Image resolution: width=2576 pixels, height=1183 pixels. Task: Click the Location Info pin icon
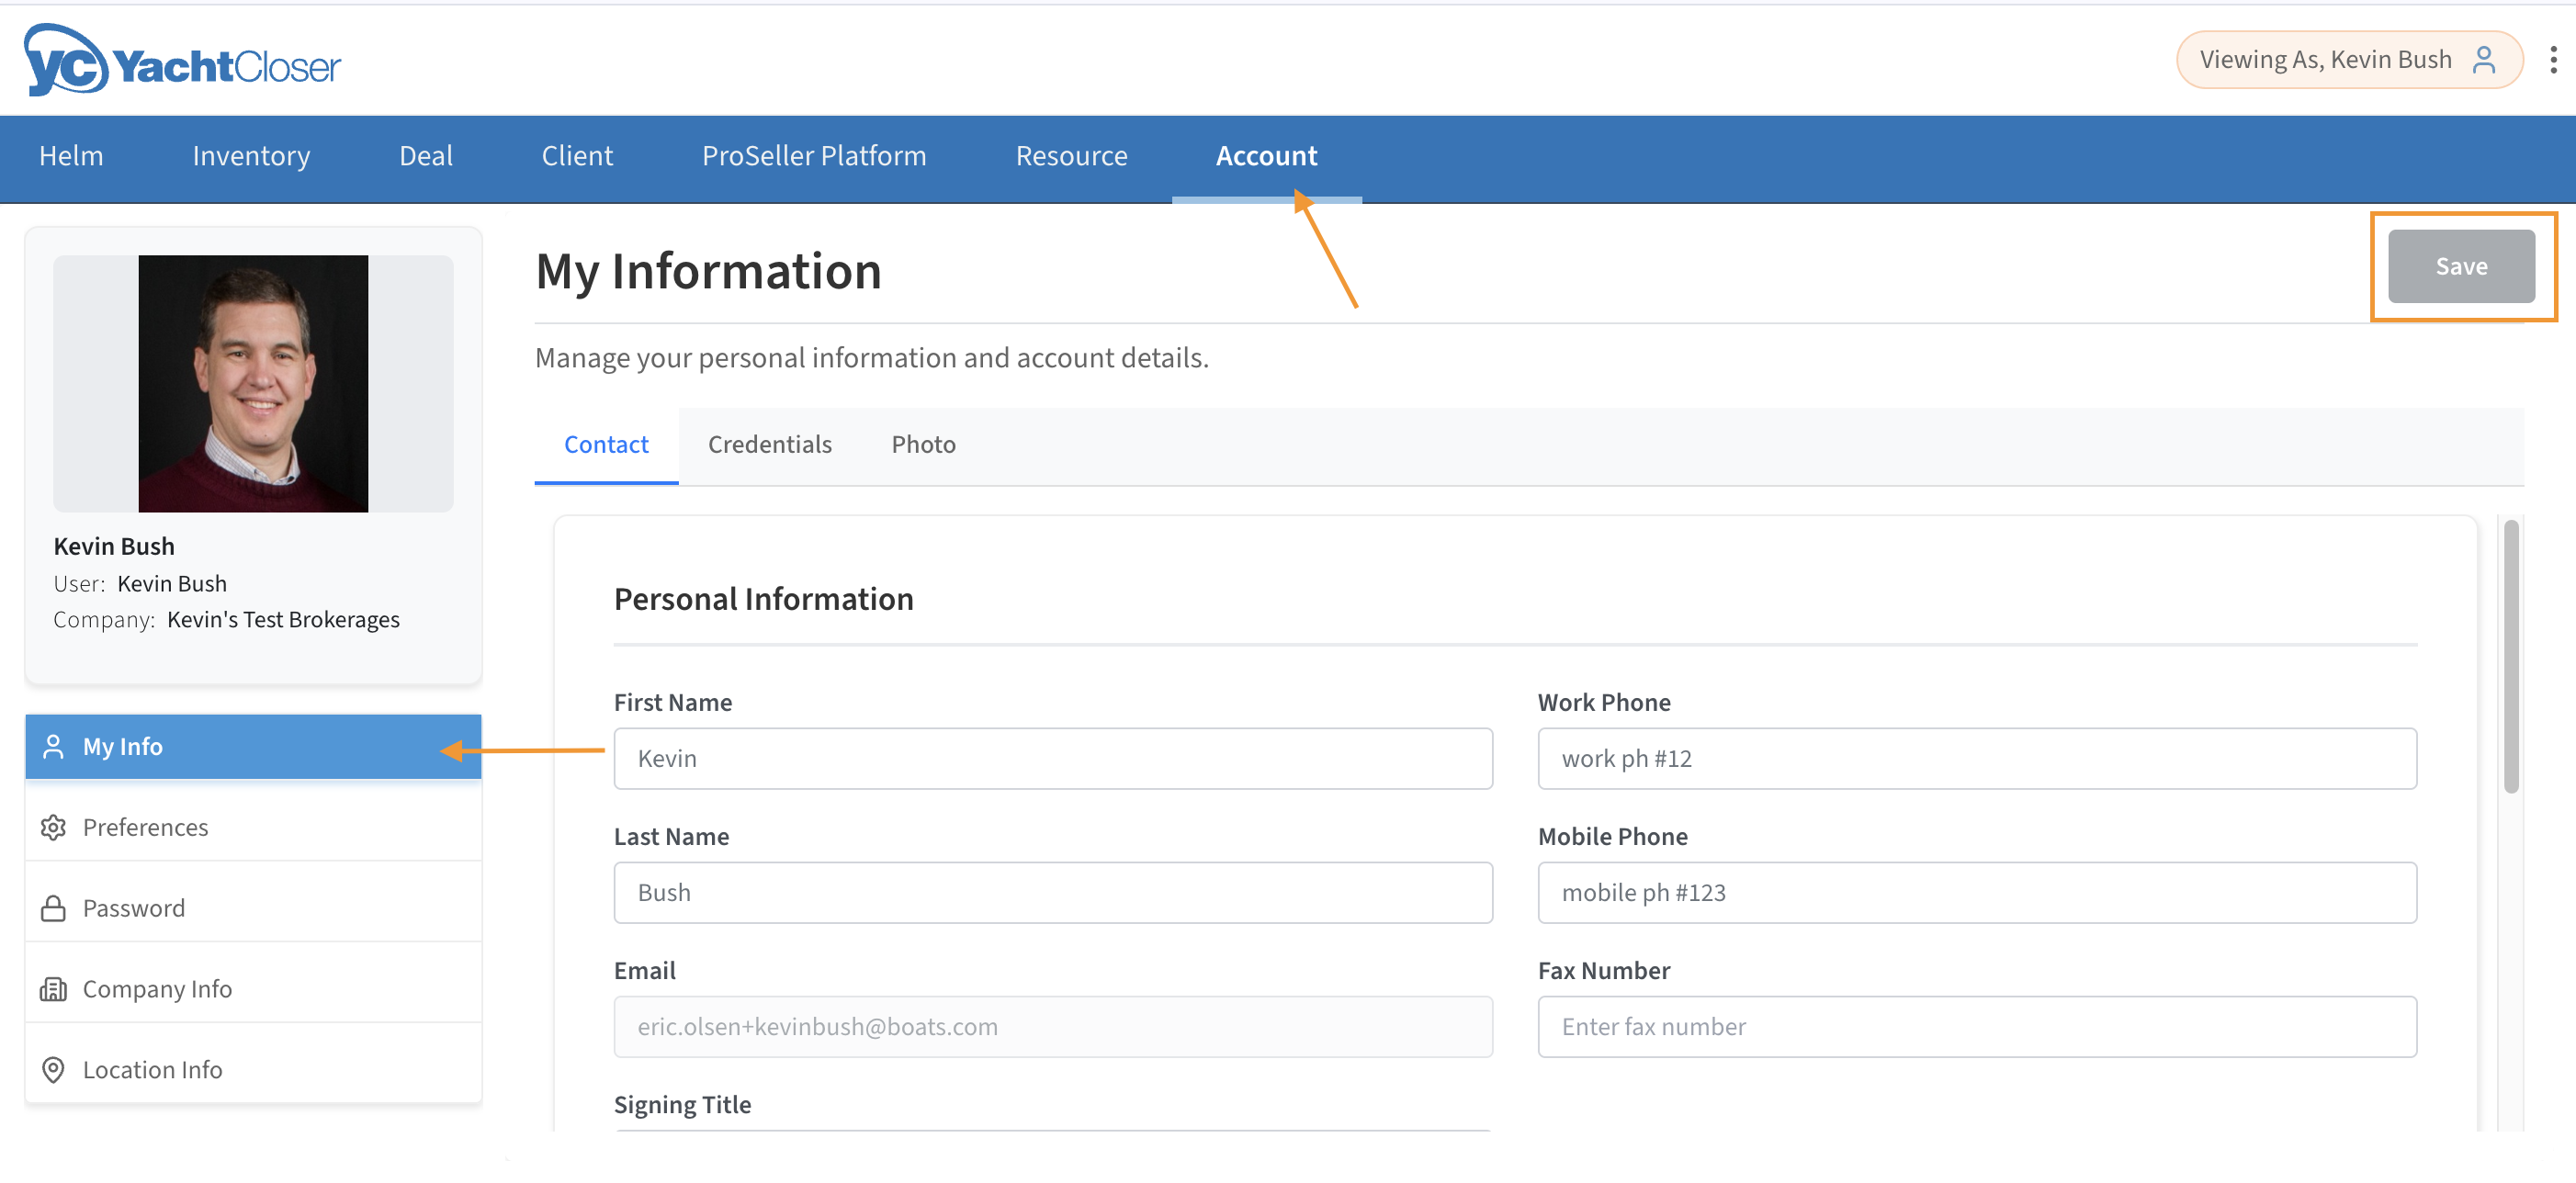[x=53, y=1069]
